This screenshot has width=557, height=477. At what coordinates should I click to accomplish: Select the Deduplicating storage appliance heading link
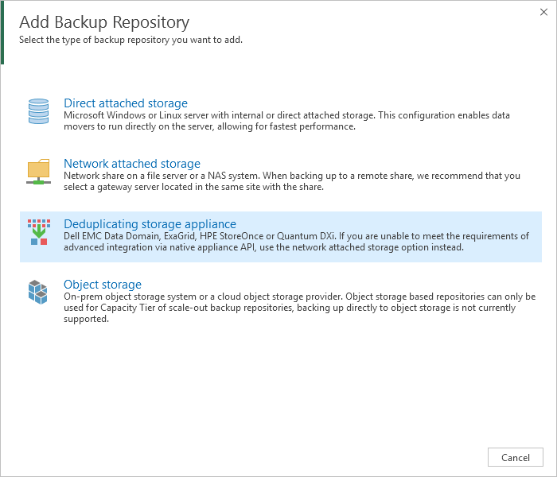point(150,224)
